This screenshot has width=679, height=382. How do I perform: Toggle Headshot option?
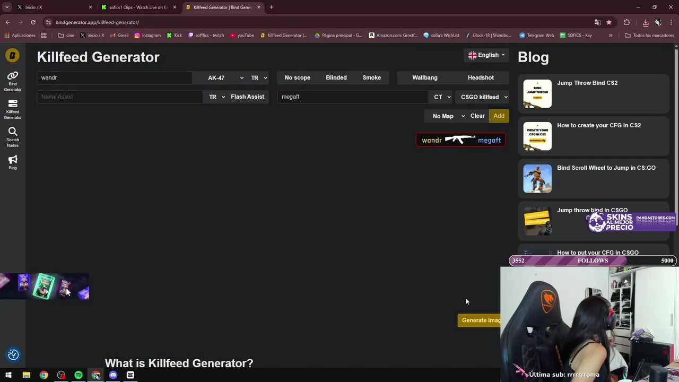[x=481, y=77]
